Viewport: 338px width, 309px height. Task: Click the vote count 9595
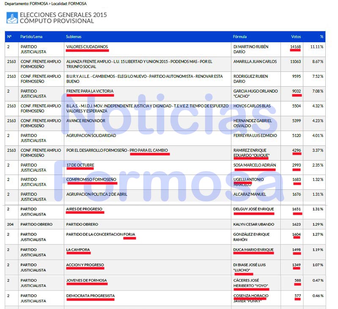[297, 76]
